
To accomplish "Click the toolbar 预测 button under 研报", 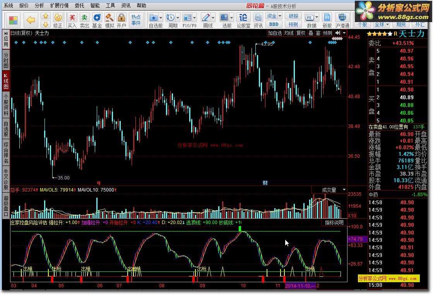I will (293, 24).
